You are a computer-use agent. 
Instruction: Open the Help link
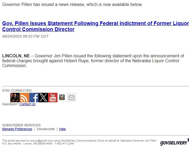(x=62, y=129)
